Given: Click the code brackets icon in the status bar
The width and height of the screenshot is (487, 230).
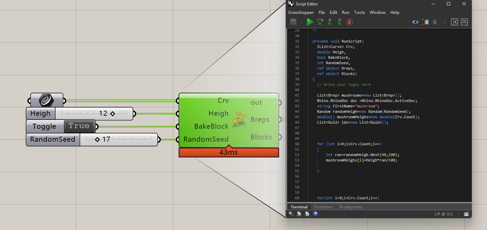Looking at the screenshot, I should (466, 214).
